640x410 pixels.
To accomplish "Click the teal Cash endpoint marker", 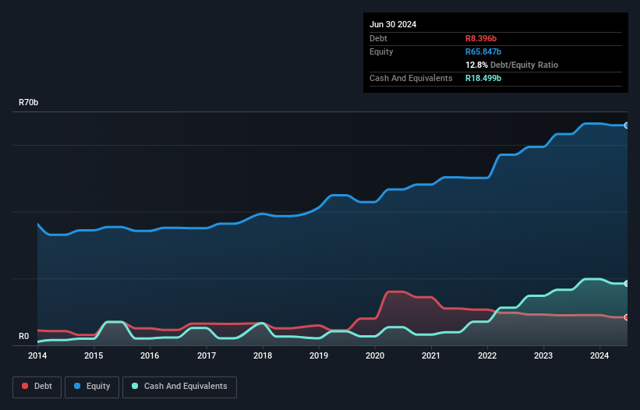I will tap(626, 284).
